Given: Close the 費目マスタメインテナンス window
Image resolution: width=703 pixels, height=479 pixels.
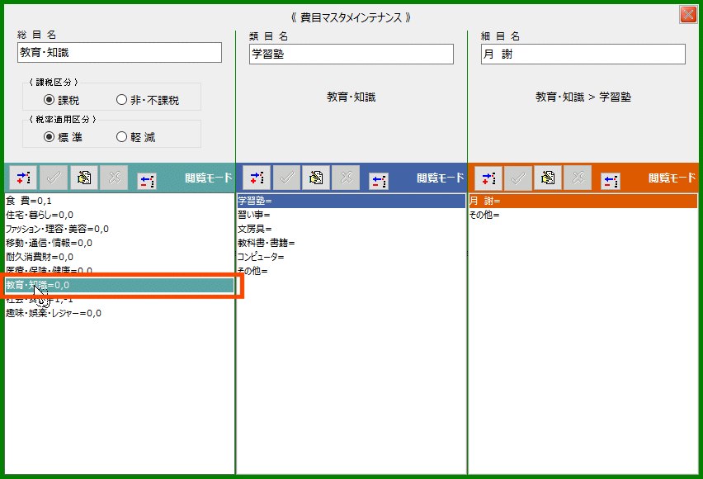Looking at the screenshot, I should [688, 14].
